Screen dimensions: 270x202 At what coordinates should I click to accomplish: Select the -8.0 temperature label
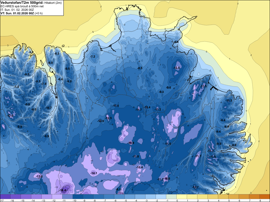[x=50, y=63]
